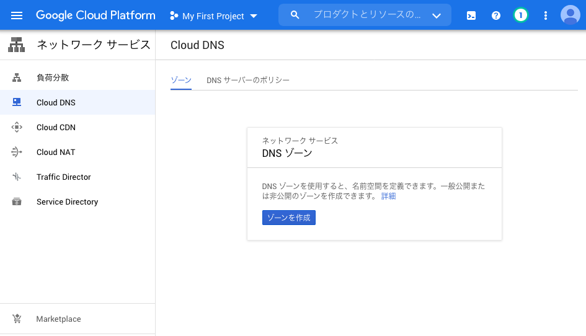Focus the products and resources search field

365,15
